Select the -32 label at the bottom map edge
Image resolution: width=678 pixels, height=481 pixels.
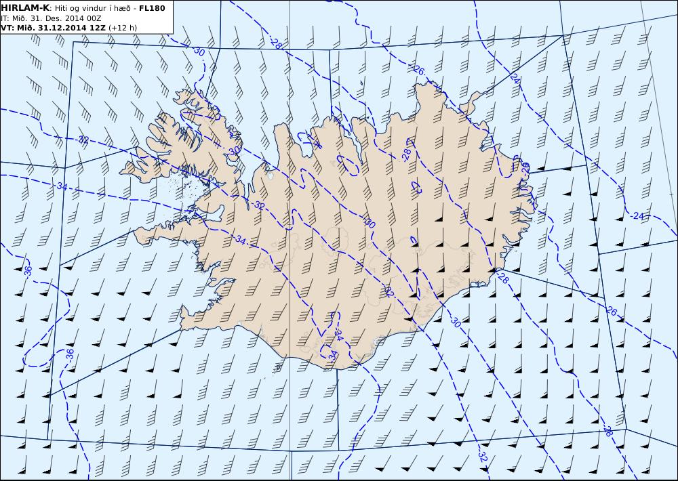click(x=483, y=457)
